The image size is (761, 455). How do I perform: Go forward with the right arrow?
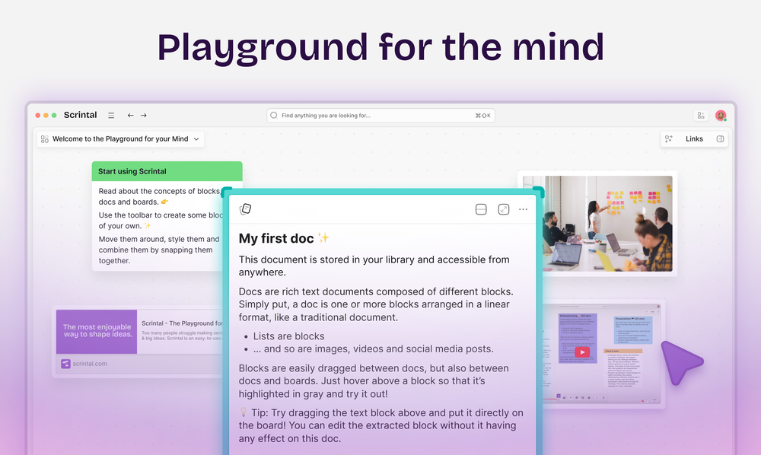tap(144, 116)
